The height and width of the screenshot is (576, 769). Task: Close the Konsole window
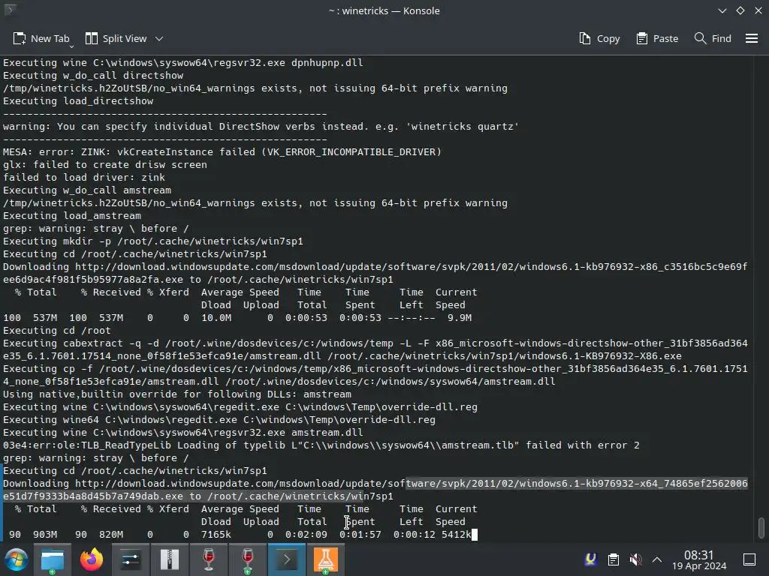click(x=758, y=10)
